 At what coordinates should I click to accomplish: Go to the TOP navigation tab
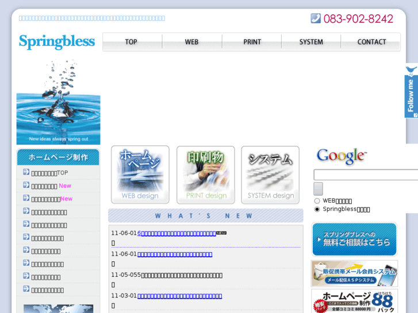pyautogui.click(x=132, y=42)
